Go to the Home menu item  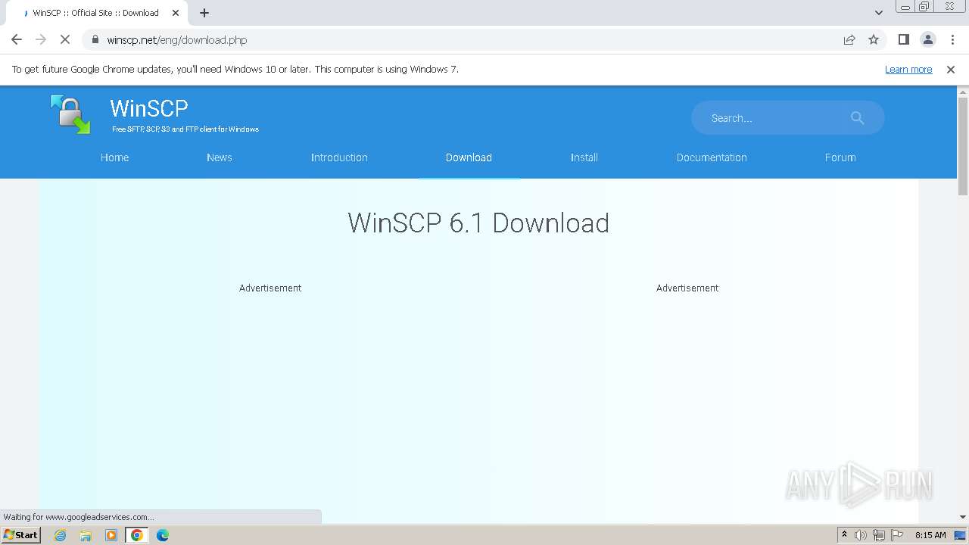pyautogui.click(x=115, y=157)
